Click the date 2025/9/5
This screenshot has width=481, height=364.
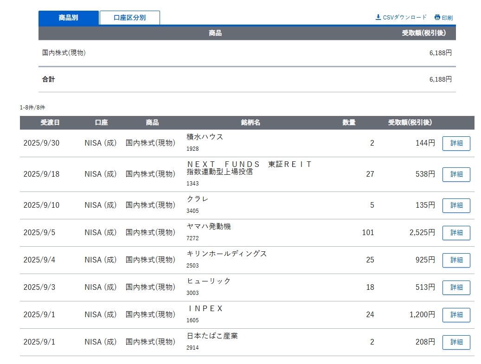pos(39,232)
